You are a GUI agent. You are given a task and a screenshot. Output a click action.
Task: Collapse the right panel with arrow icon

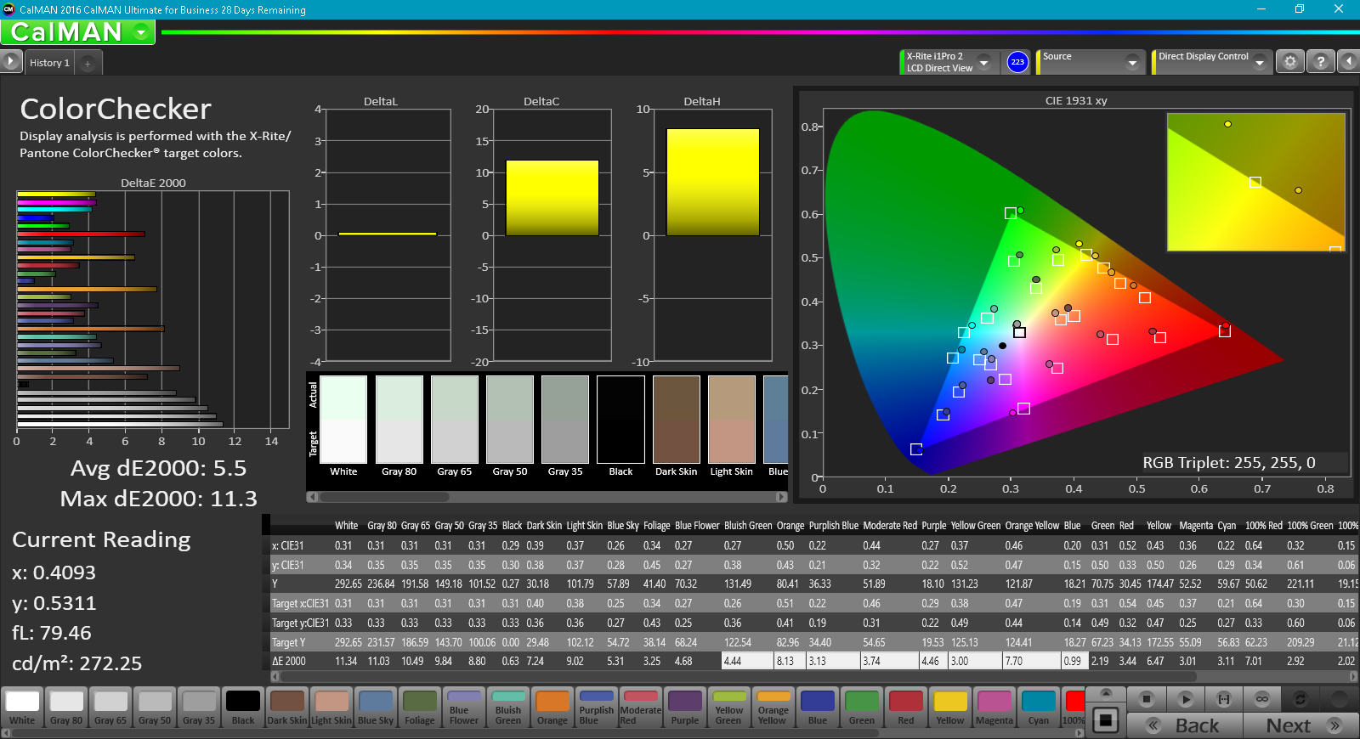click(1349, 62)
